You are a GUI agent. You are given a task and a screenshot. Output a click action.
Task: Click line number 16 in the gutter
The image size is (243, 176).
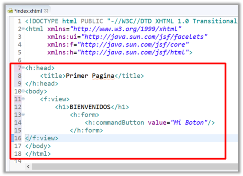18,138
